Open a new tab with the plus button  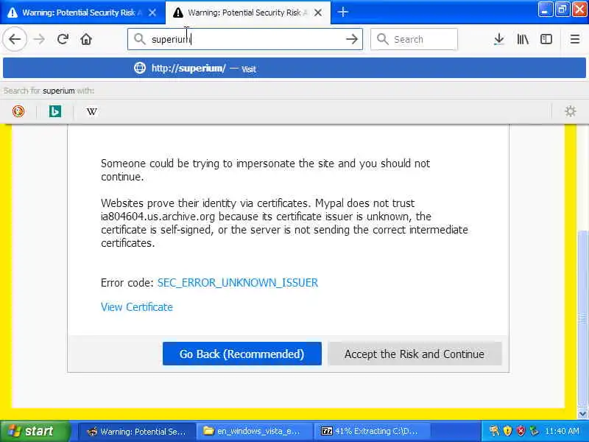342,13
